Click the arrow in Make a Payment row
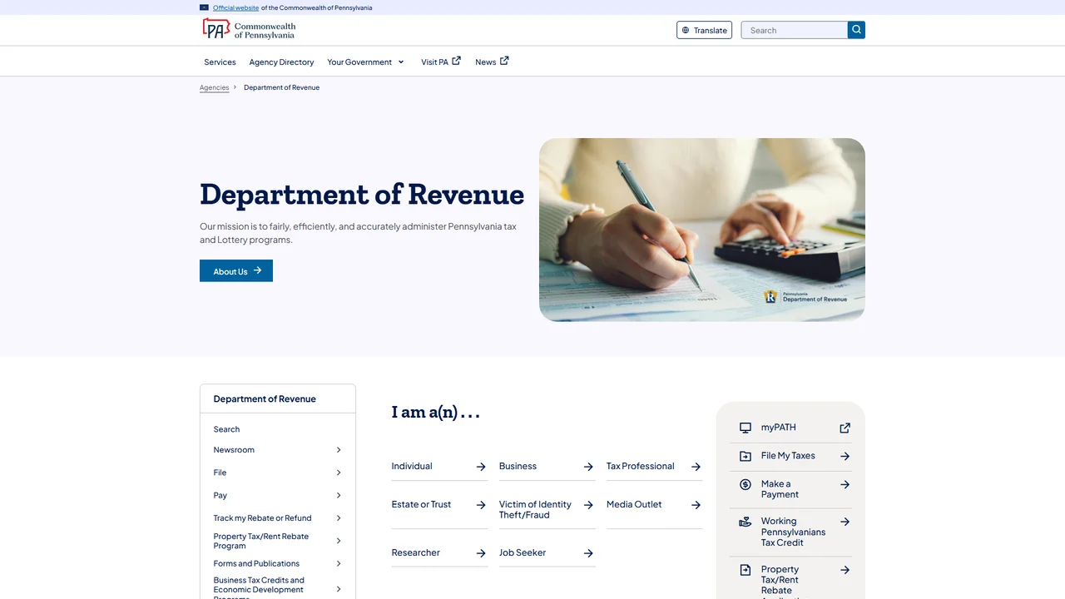Image resolution: width=1065 pixels, height=599 pixels. click(845, 484)
